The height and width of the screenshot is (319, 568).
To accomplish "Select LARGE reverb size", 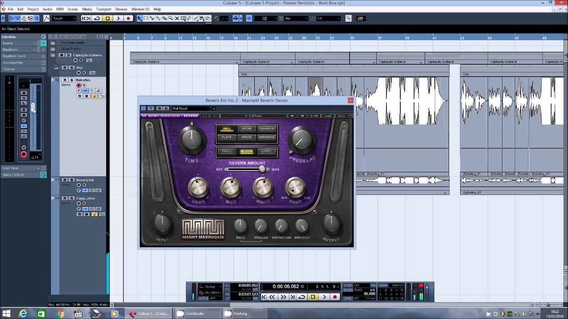I will 266,151.
